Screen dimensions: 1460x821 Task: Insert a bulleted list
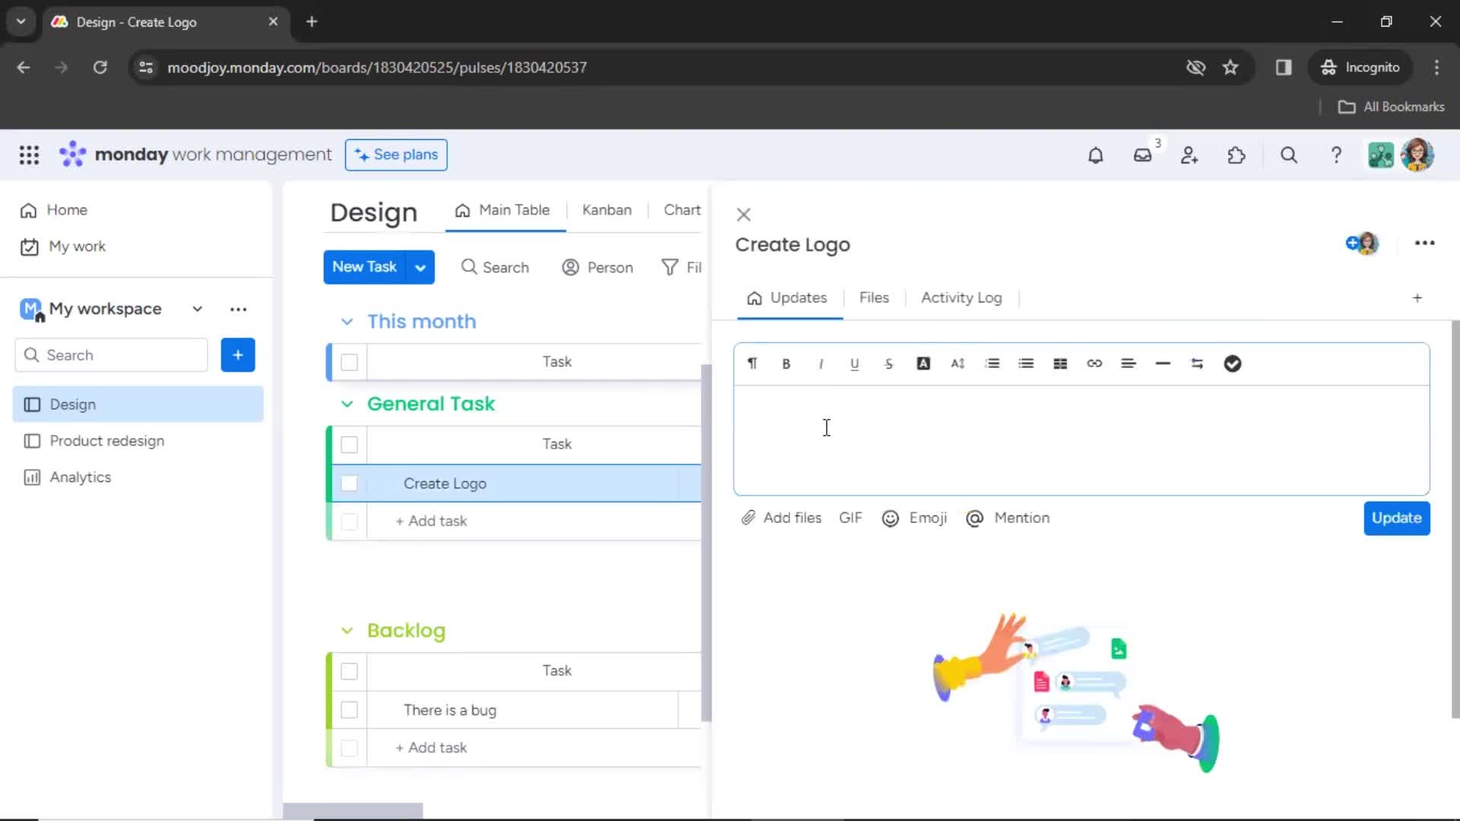coord(1026,363)
